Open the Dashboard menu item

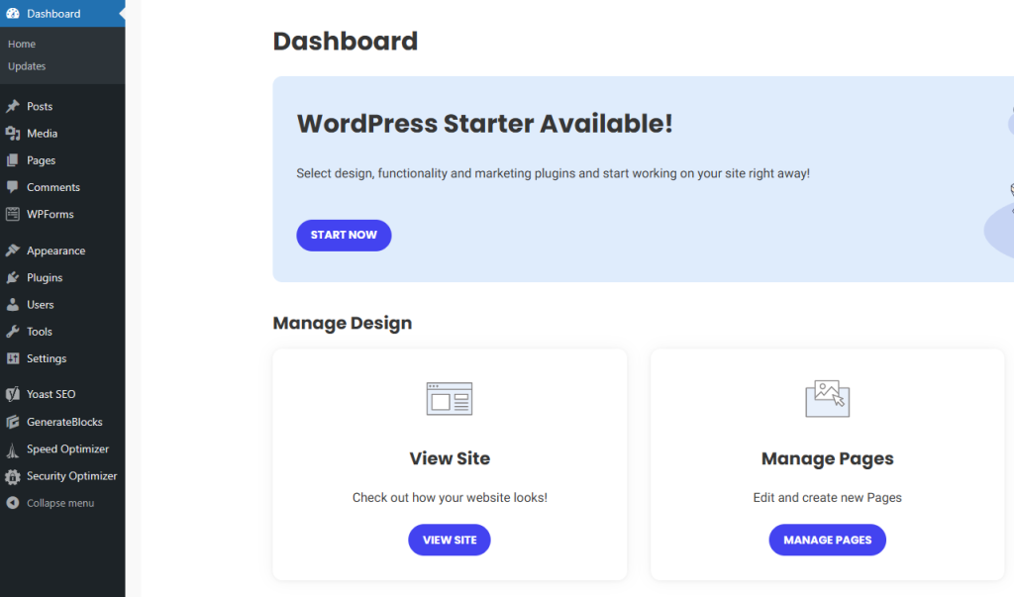62,14
